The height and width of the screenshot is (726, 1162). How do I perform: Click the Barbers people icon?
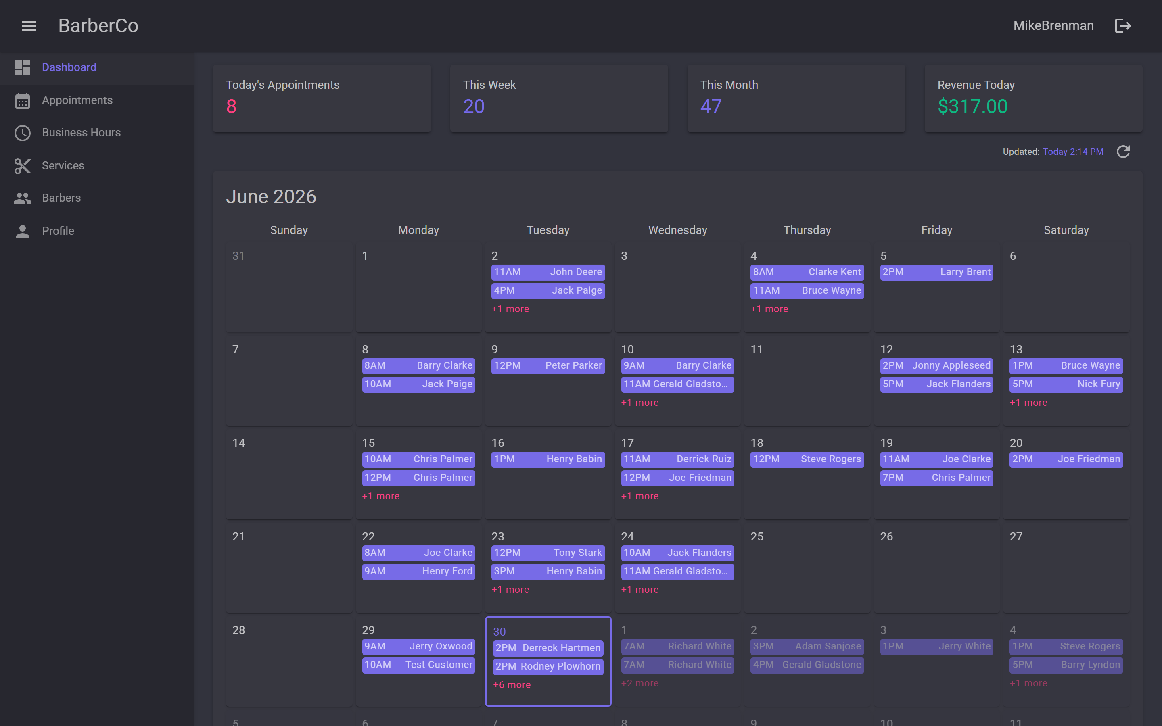[x=23, y=198]
